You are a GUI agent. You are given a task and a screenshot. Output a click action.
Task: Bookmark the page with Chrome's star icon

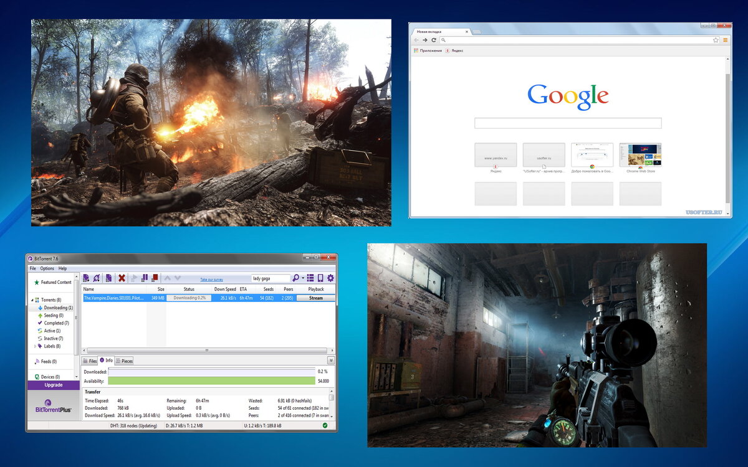(x=716, y=40)
